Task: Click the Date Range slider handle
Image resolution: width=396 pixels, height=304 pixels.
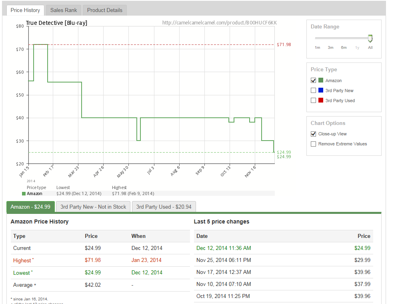Action: pos(370,38)
